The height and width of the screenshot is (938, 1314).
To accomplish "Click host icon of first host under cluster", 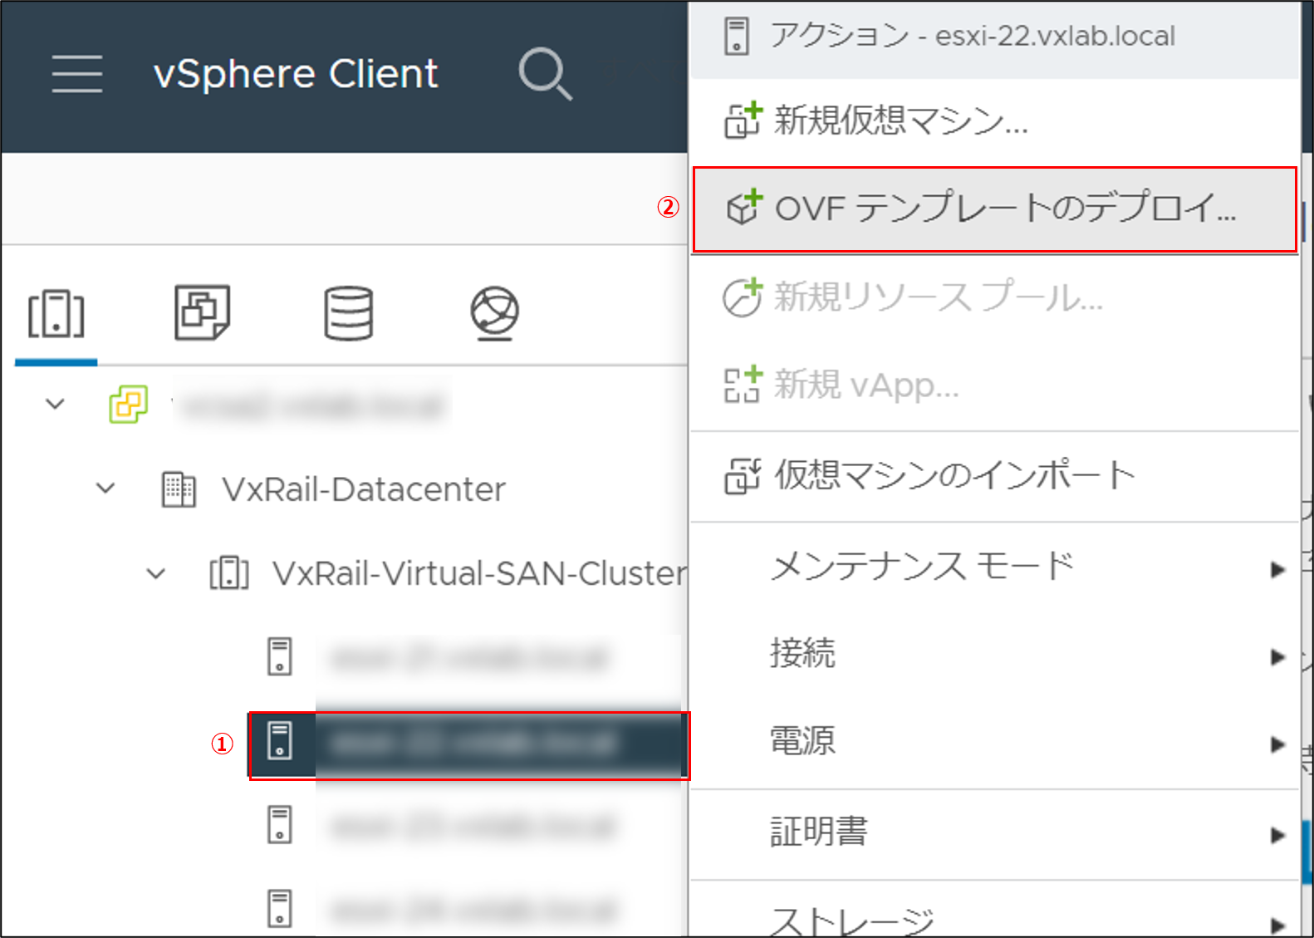I will pos(280,656).
